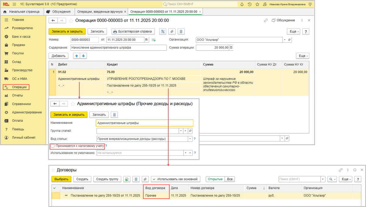Select Прочее cell in Вид договора column
The height and width of the screenshot is (207, 366).
(156, 195)
